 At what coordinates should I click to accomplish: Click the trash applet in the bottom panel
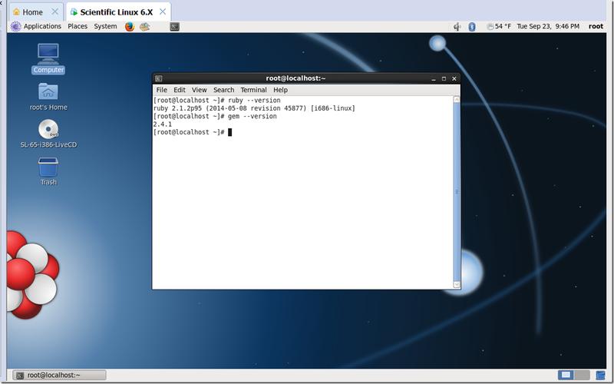[600, 375]
